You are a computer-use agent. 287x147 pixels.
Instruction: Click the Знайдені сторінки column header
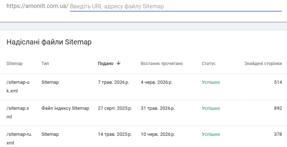click(x=263, y=63)
